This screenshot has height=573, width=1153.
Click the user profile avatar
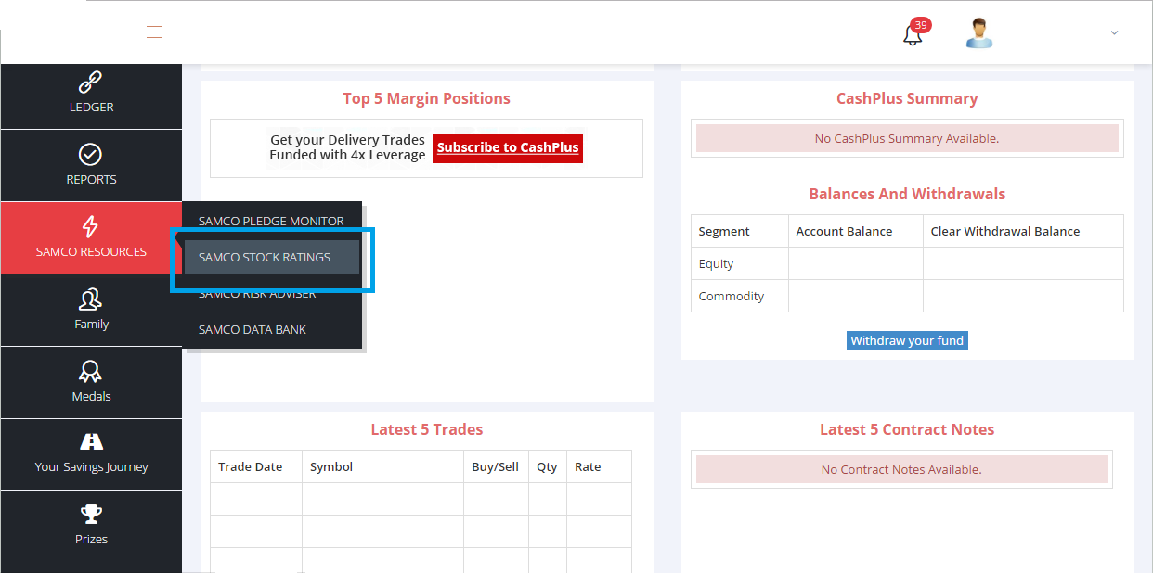(x=979, y=32)
